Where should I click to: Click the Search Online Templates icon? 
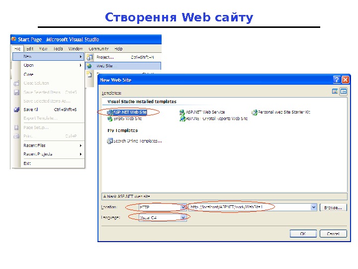pos(110,141)
